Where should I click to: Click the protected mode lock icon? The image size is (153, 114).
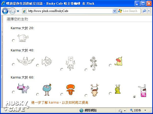pos(121,111)
